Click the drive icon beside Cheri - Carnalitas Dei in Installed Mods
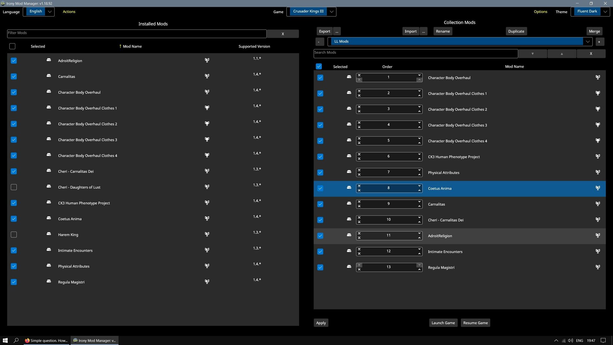The width and height of the screenshot is (613, 345). 49,171
